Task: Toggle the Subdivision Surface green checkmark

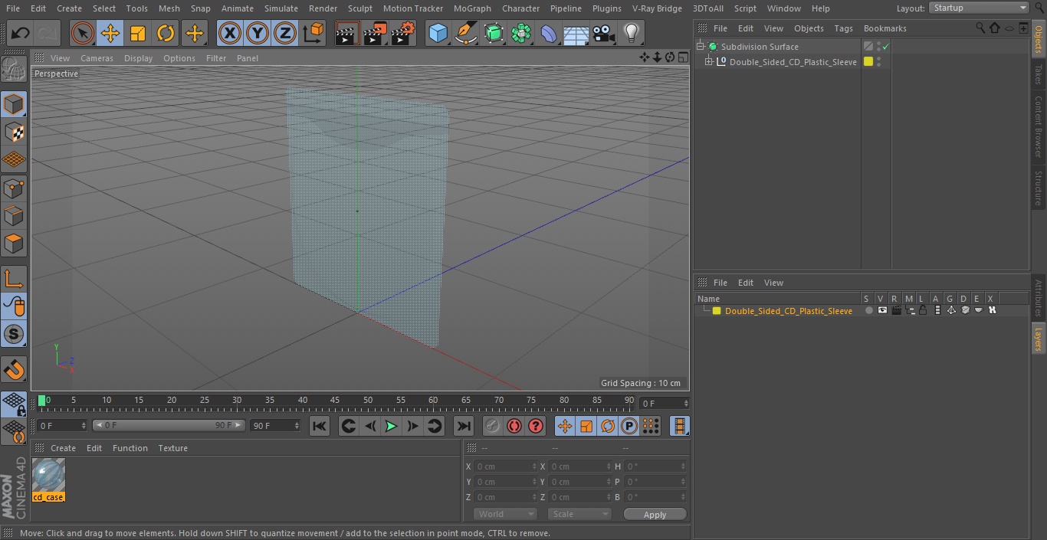Action: point(885,47)
